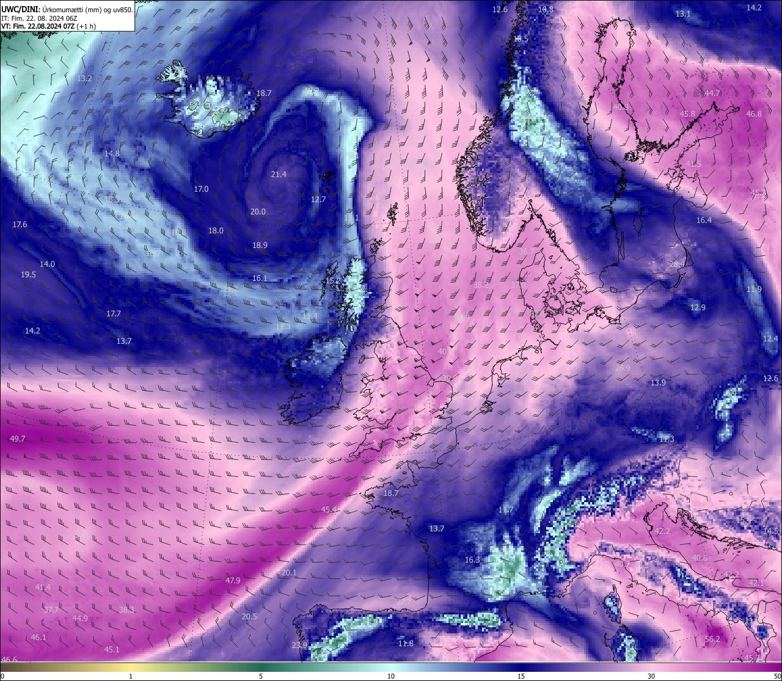
Task: Select the colour scale label 10
Action: pos(391,676)
